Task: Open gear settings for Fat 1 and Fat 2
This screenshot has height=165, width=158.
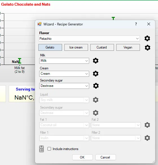Action: pos(147,125)
